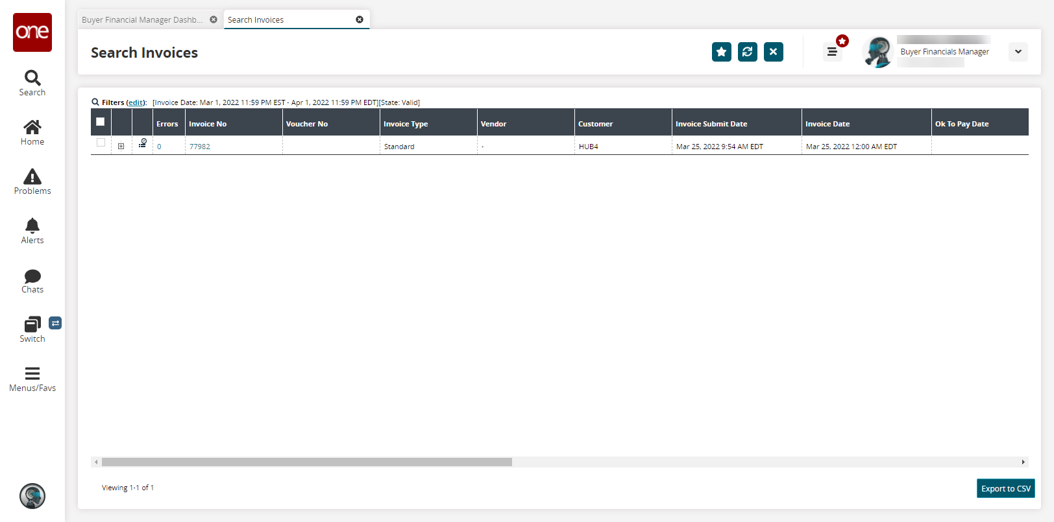Sort by Ok To Pay Date header
This screenshot has height=522, width=1054.
[x=980, y=123]
